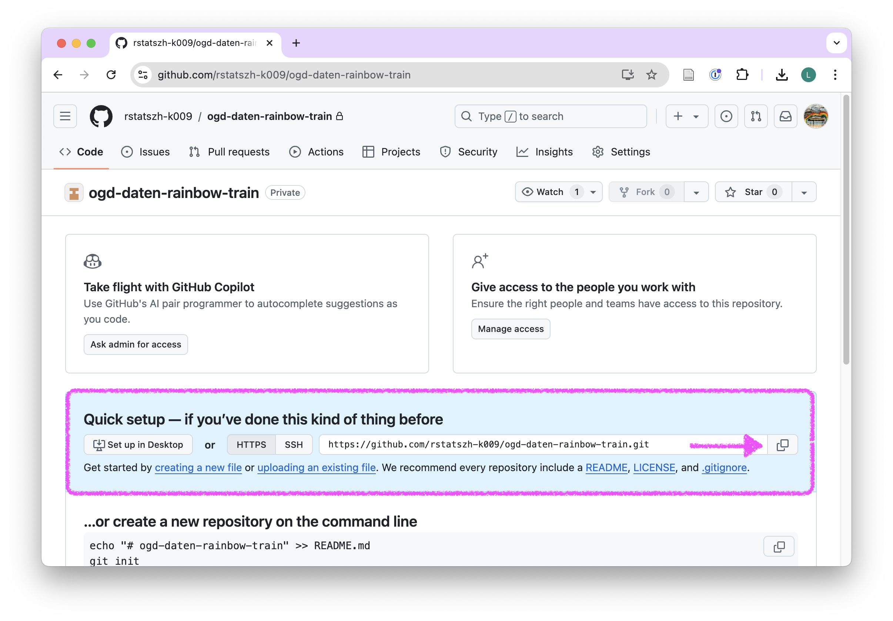The height and width of the screenshot is (621, 893).
Task: Switch to the Code tab
Action: (81, 152)
